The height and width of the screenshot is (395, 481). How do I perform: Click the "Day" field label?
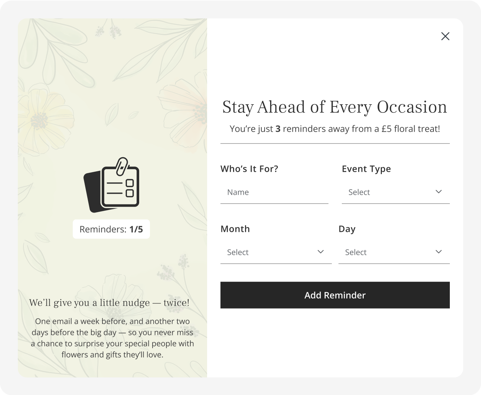tap(347, 229)
